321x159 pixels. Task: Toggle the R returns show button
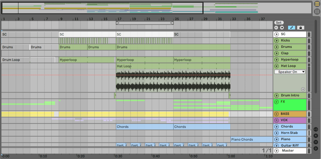point(316,135)
